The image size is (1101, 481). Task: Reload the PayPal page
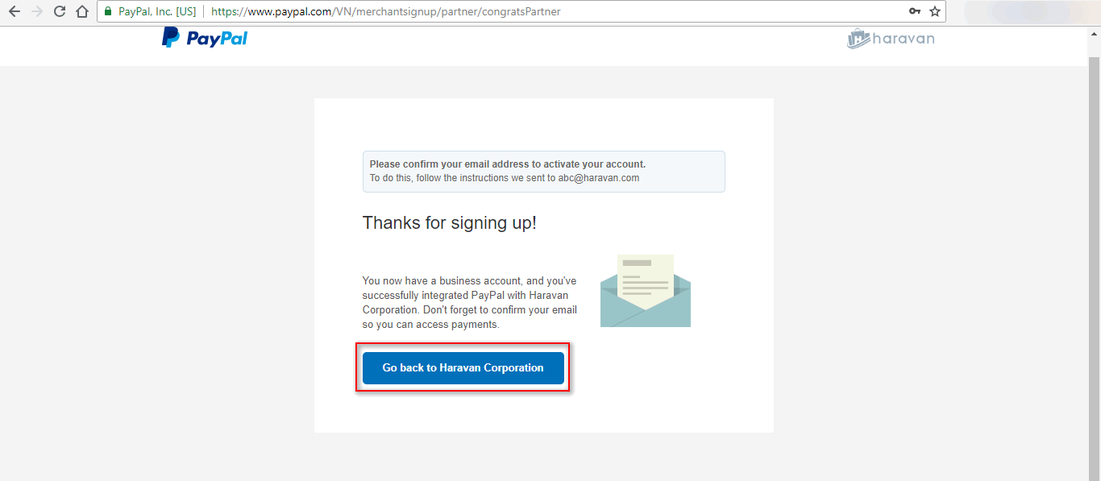pos(59,11)
